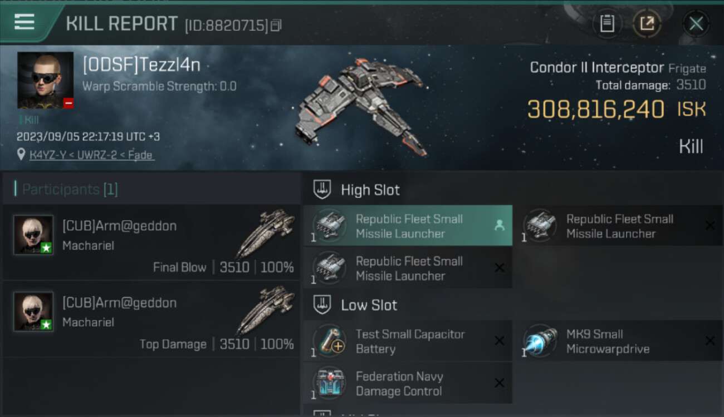Close the kill report window
This screenshot has height=417, width=724.
pos(696,23)
